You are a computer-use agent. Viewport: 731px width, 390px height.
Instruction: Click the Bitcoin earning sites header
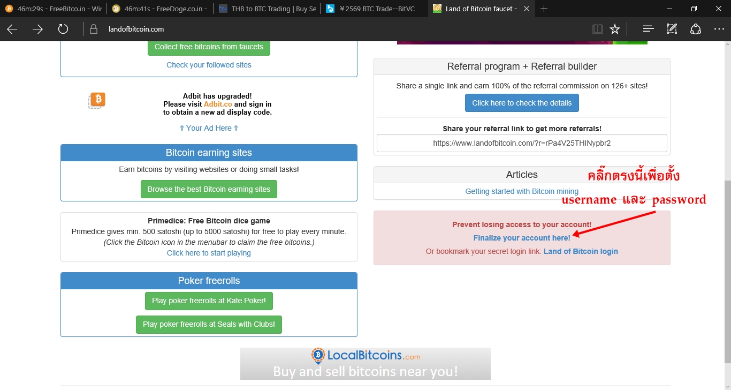(209, 153)
